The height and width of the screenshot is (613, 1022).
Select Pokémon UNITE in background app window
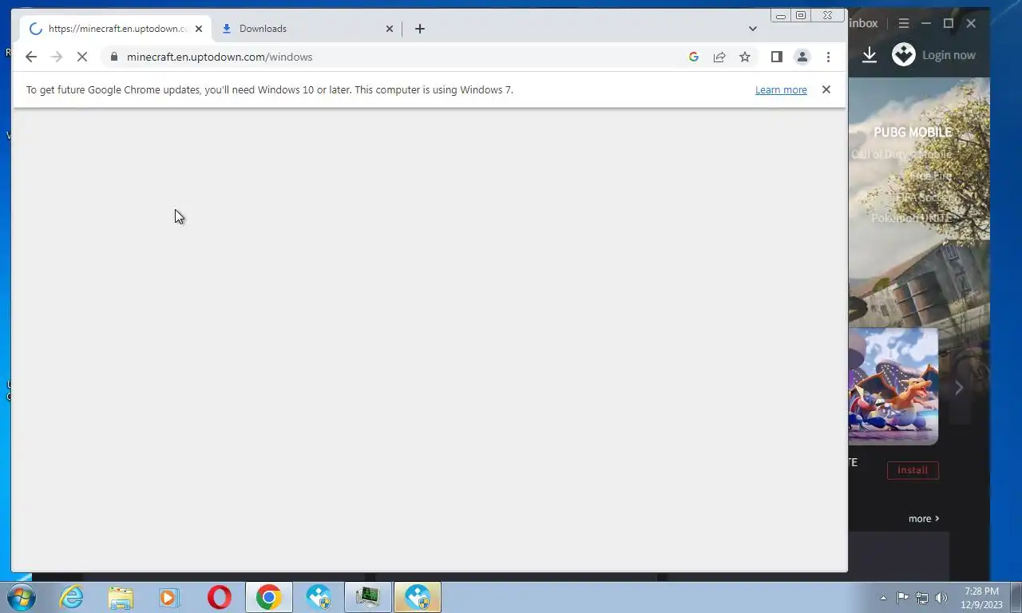click(x=912, y=218)
